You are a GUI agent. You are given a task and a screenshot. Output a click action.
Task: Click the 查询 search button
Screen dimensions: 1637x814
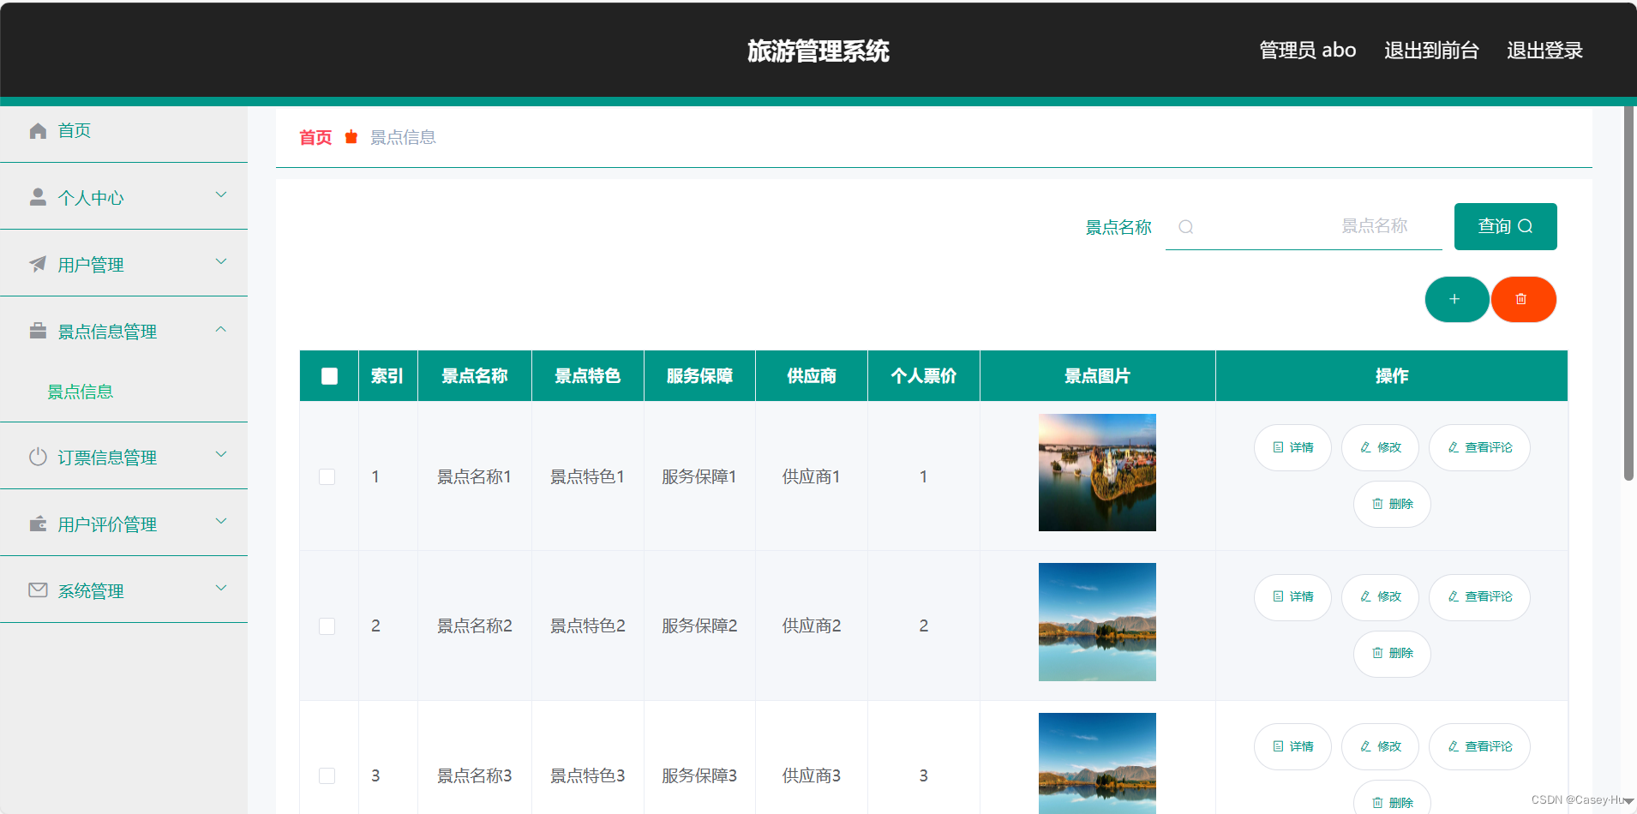[1505, 226]
